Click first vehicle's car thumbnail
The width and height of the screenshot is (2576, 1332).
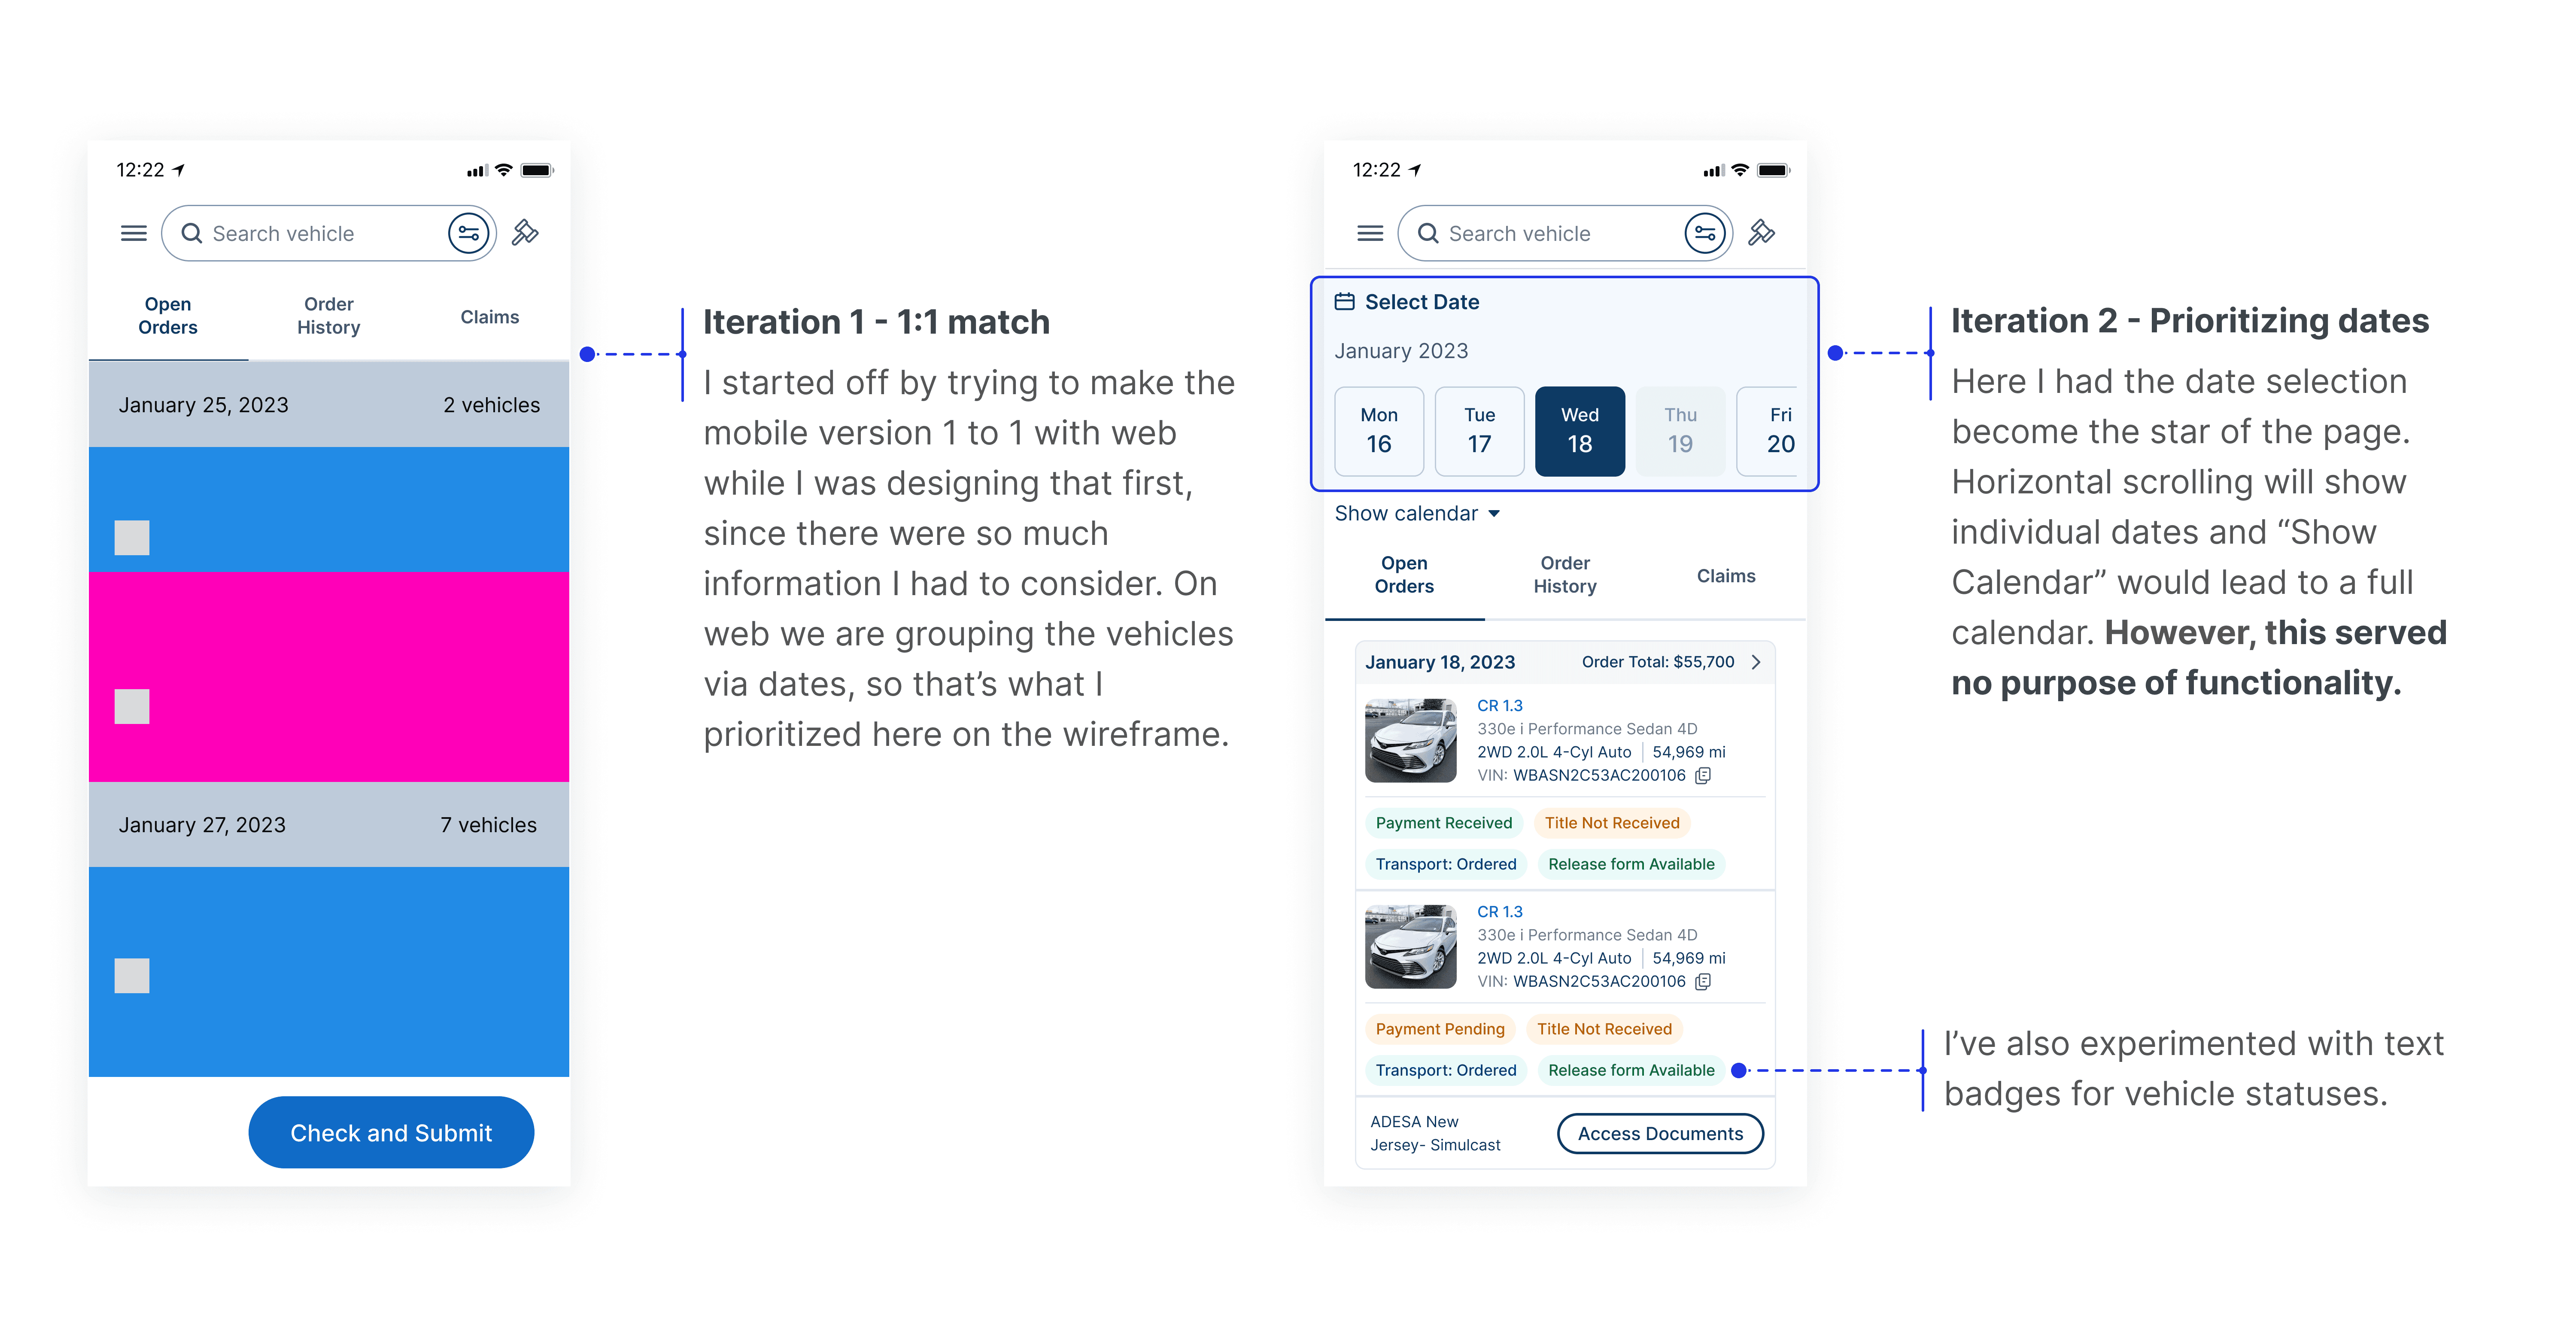tap(1410, 740)
